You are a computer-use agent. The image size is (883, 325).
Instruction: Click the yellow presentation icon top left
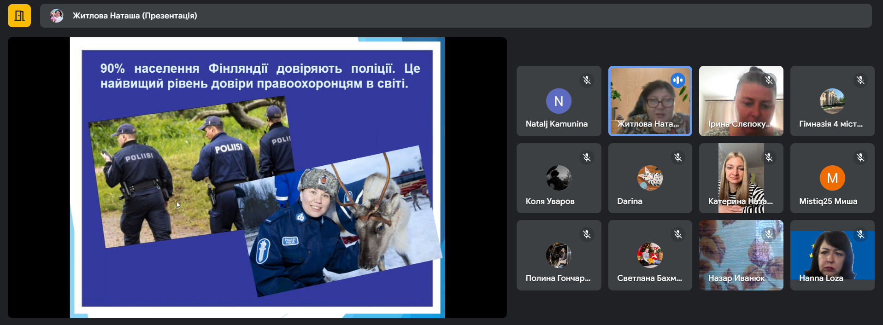[x=19, y=16]
